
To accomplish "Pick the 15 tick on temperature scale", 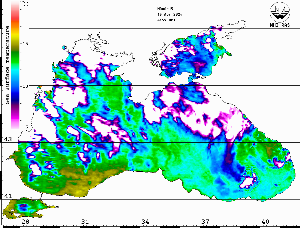I will point(26,44).
